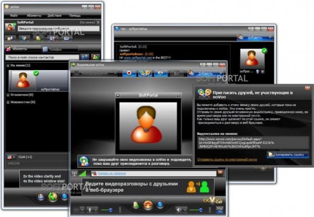Mute the microphone in call controls

tap(89, 210)
